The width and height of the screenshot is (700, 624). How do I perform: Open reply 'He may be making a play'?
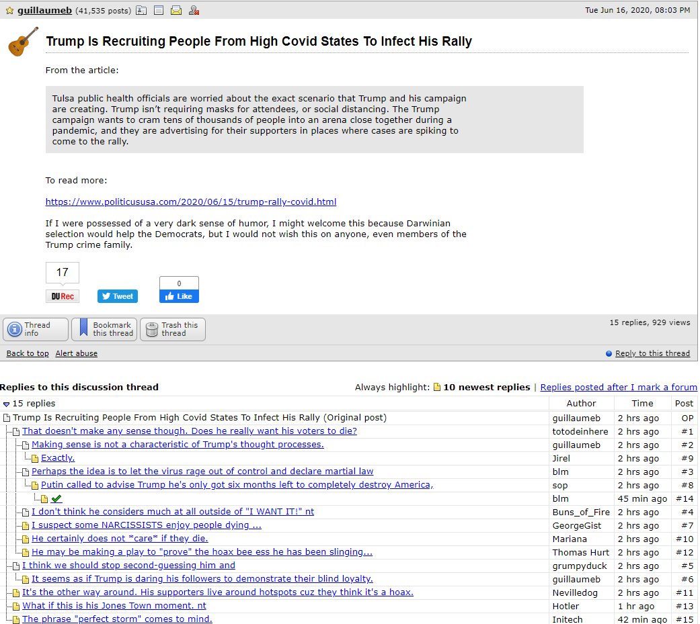pyautogui.click(x=202, y=551)
